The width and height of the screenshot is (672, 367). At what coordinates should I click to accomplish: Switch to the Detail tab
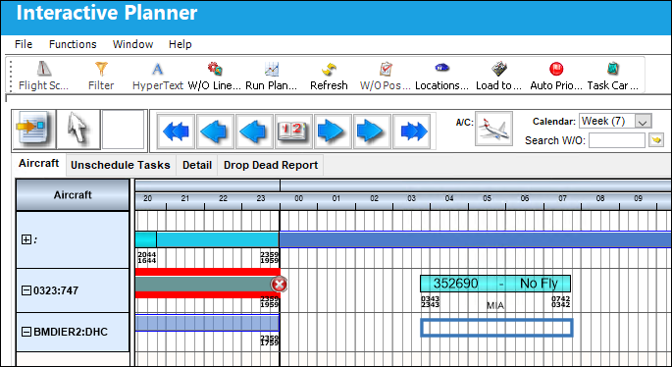[197, 166]
